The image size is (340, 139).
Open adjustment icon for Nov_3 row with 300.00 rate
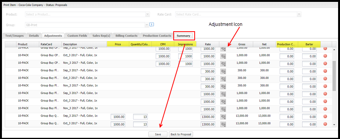[x=223, y=86]
